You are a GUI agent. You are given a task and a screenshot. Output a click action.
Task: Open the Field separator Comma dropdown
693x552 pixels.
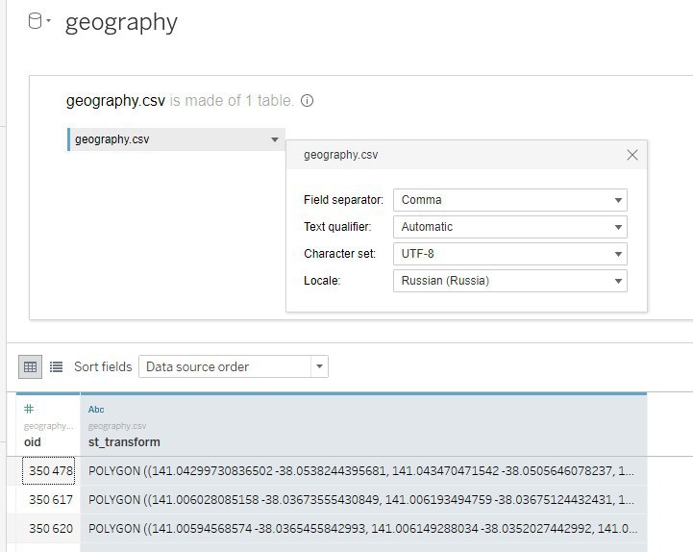510,200
